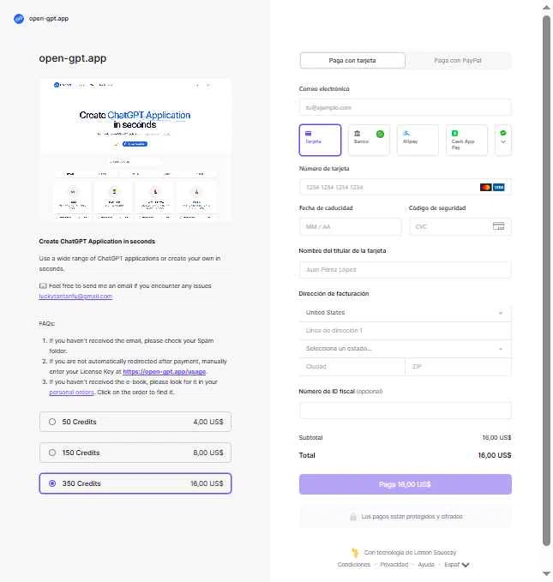This screenshot has width=553, height=582.
Task: Open the personal orders link
Action: (72, 393)
